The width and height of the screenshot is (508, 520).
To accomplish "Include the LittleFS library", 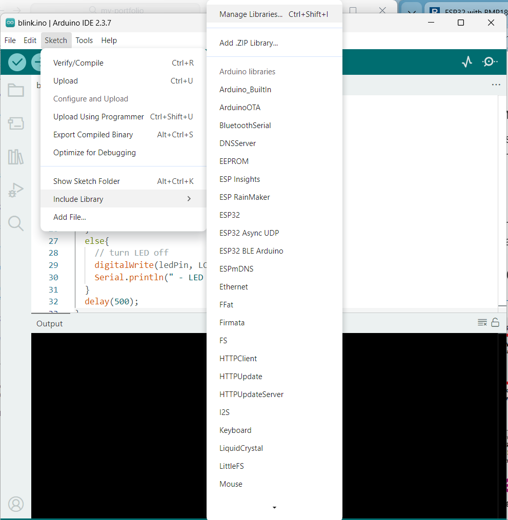I will coord(274,466).
